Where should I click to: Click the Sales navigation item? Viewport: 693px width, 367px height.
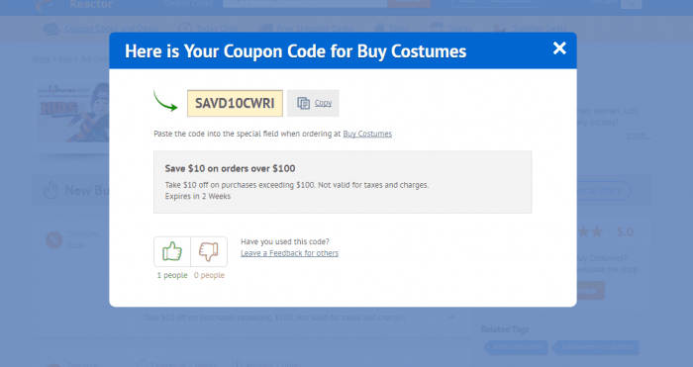(399, 29)
